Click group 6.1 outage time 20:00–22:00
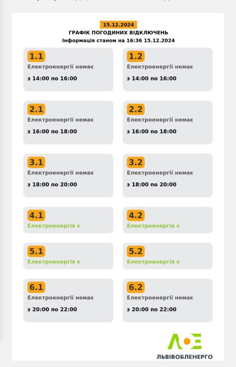 tap(52, 309)
